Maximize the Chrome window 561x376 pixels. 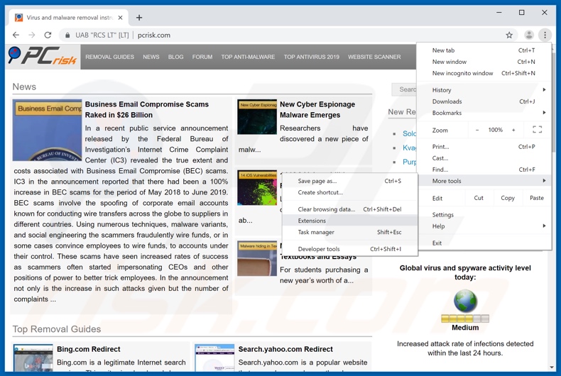[x=522, y=13]
